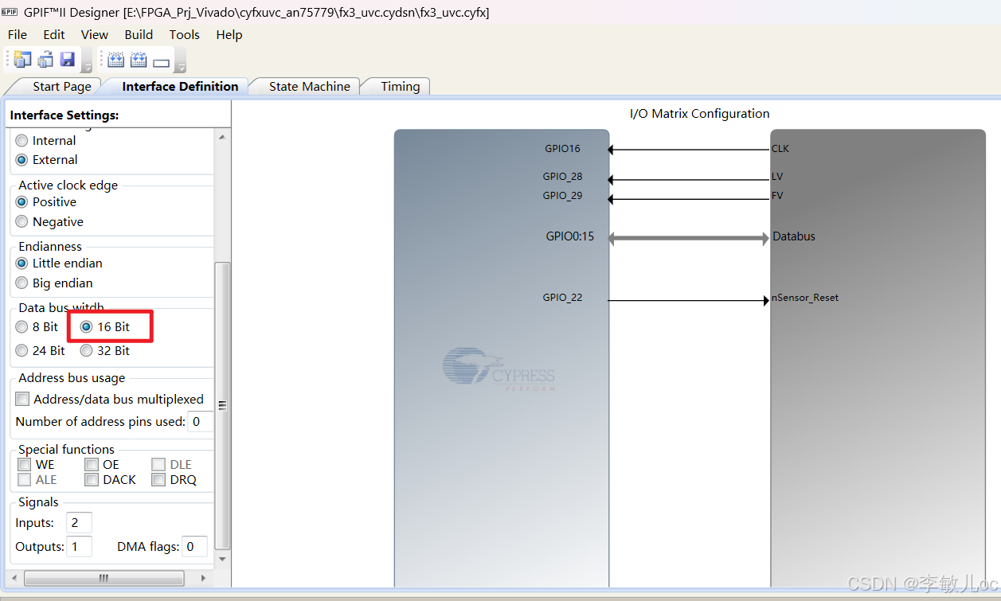Click the horizontal scroll left arrow
Screen dimensions: 1001x601
point(14,578)
